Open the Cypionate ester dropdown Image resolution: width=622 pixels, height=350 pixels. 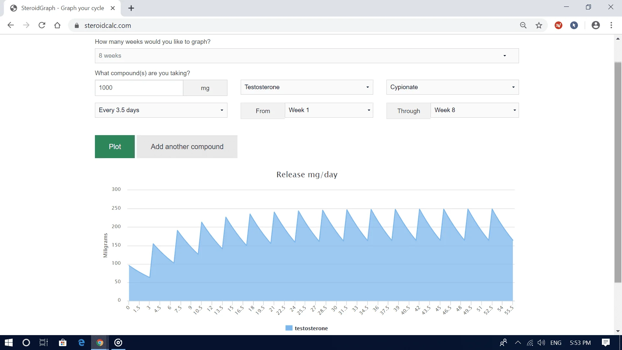452,87
